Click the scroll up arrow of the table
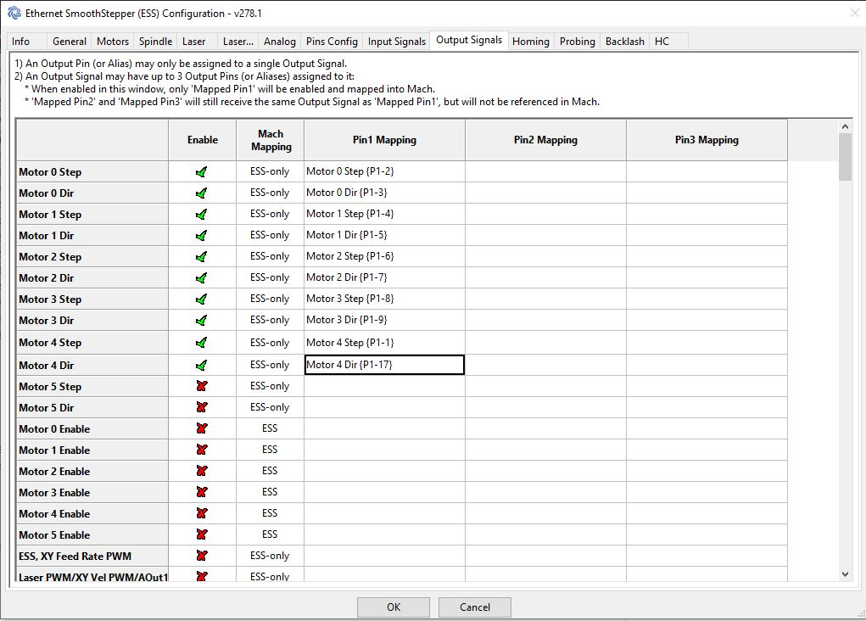This screenshot has height=621, width=866. point(845,126)
